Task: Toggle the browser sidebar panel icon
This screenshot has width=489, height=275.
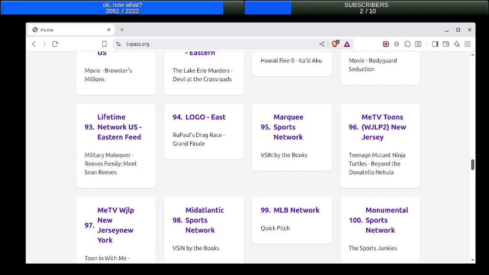Action: (435, 44)
